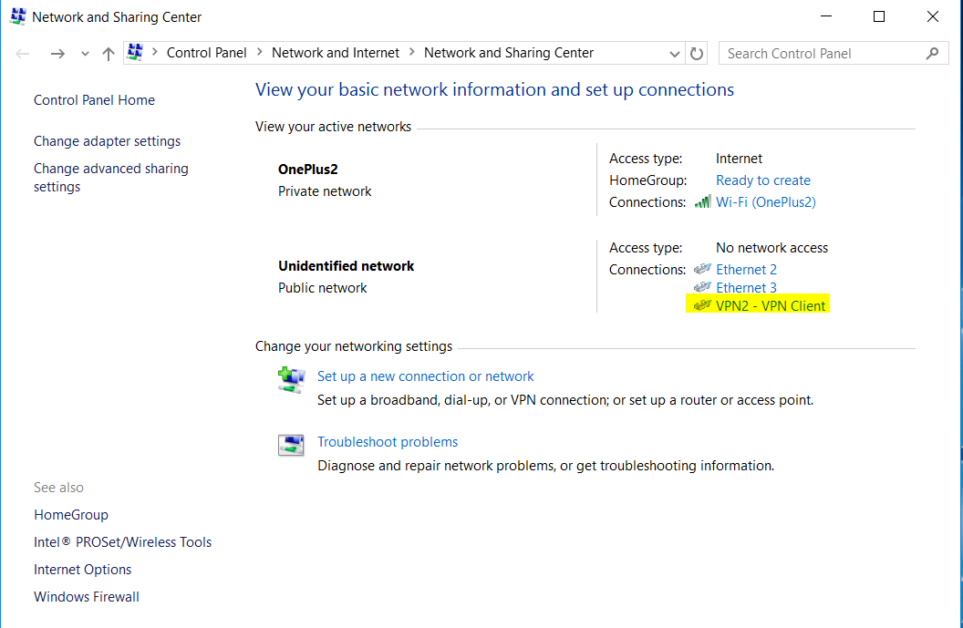Open VPN2 - VPN Client connection
The width and height of the screenshot is (963, 628).
click(771, 306)
